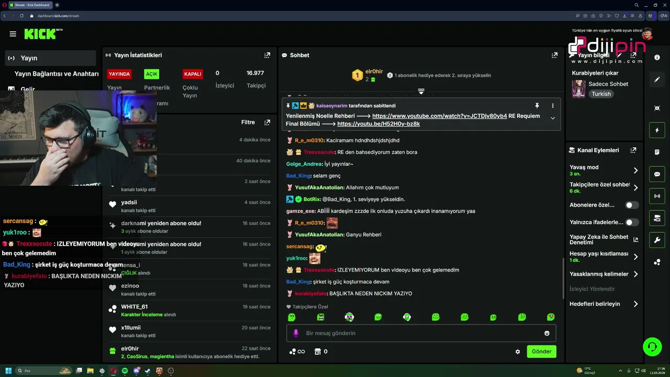670x377 pixels.
Task: Open chat settings gear icon
Action: point(518,352)
